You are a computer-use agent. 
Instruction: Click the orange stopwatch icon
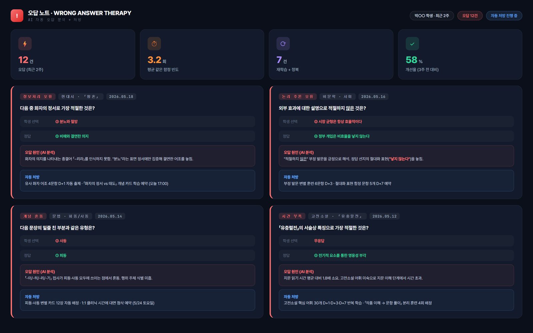(154, 44)
